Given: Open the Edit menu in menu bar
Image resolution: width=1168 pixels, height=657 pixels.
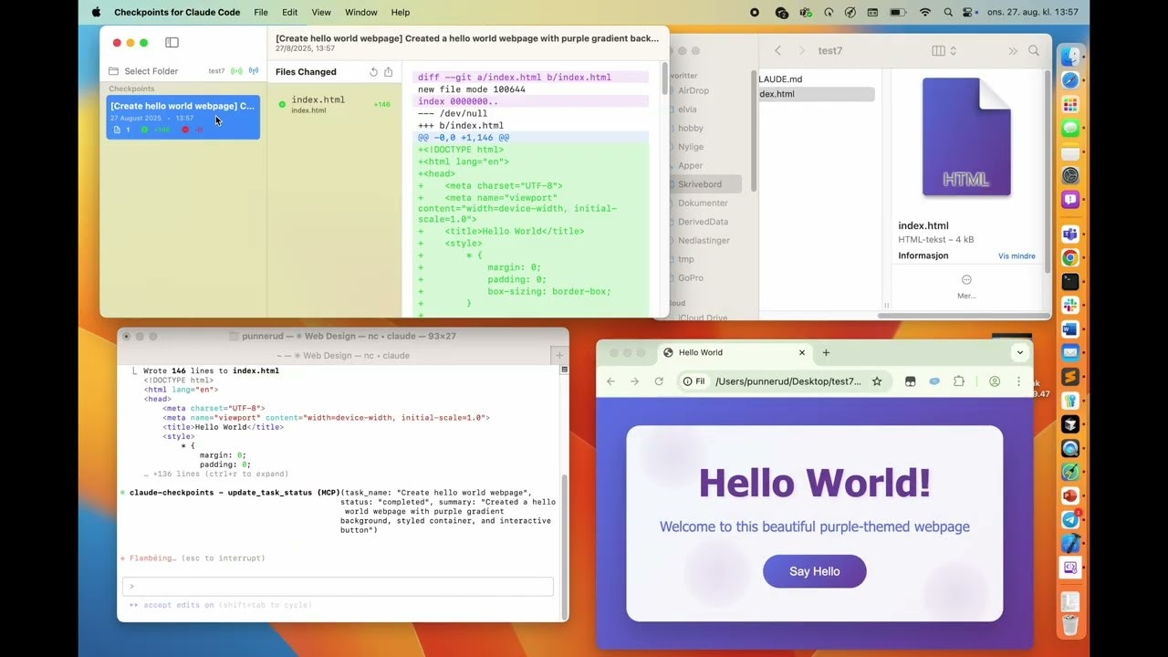Looking at the screenshot, I should tap(289, 13).
